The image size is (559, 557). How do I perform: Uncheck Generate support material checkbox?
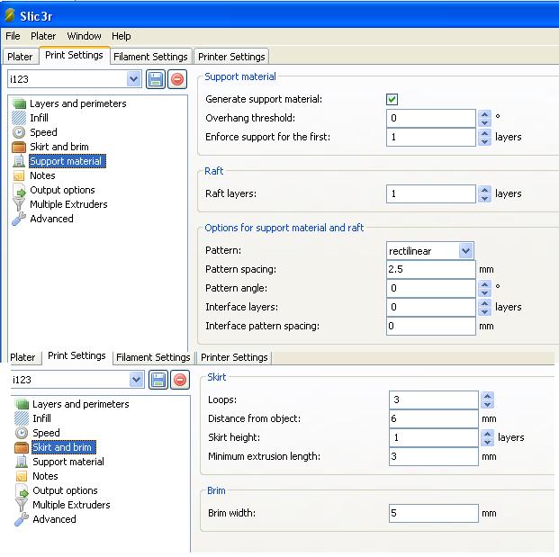pos(392,99)
